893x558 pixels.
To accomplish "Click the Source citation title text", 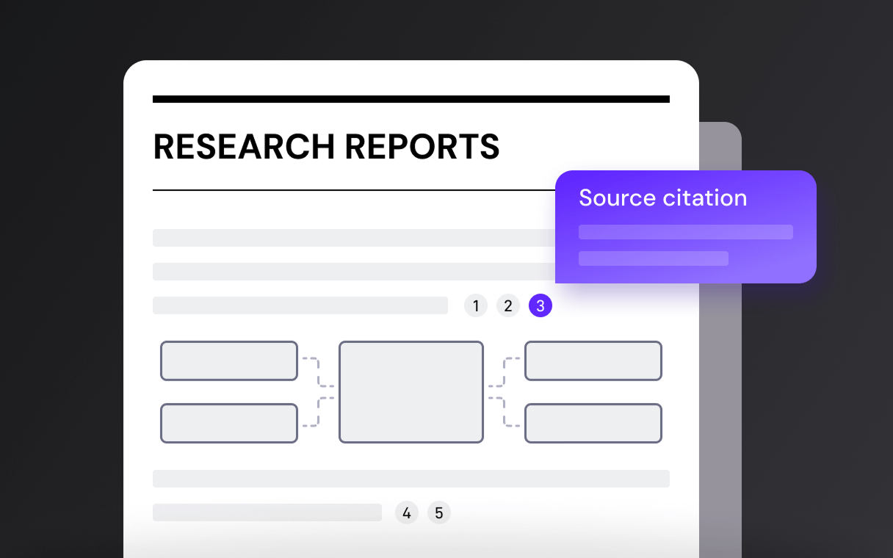I will tap(663, 198).
